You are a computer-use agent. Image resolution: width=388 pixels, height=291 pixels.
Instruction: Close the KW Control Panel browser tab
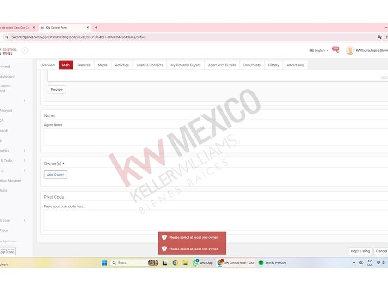[x=88, y=27]
